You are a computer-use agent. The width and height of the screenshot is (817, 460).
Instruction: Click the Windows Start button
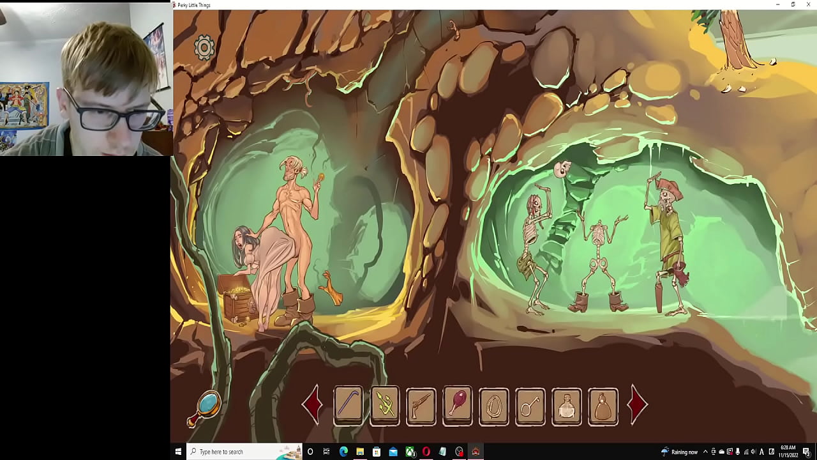pos(179,452)
